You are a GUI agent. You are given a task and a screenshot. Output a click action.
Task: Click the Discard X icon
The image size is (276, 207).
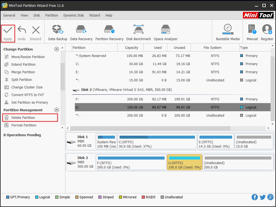pyautogui.click(x=36, y=30)
